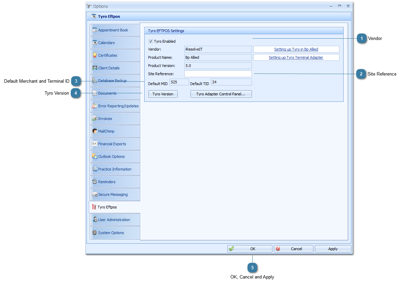Viewport: 402px width, 285px height.
Task: Open Tyro Adapter Control Panel
Action: (x=221, y=94)
